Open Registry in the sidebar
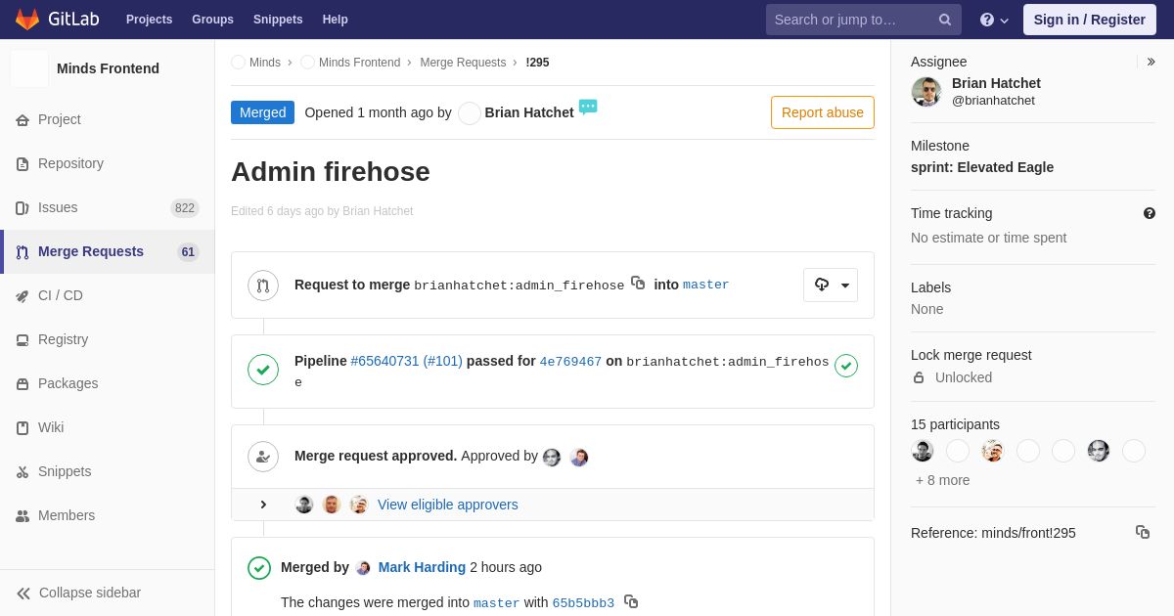The height and width of the screenshot is (616, 1174). [x=108, y=339]
